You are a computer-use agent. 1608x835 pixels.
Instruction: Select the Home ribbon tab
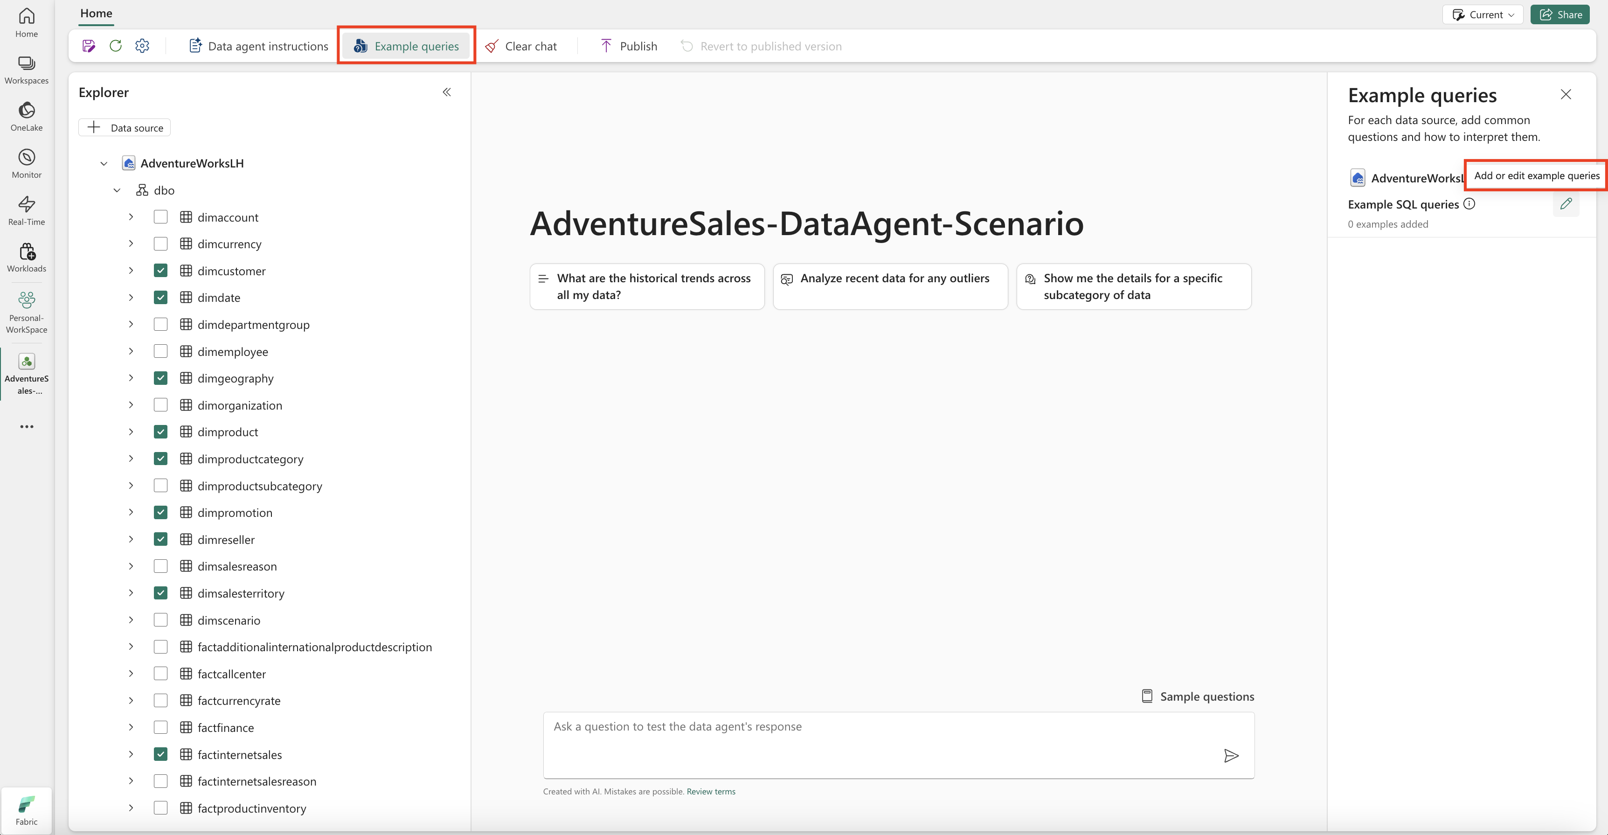[96, 13]
